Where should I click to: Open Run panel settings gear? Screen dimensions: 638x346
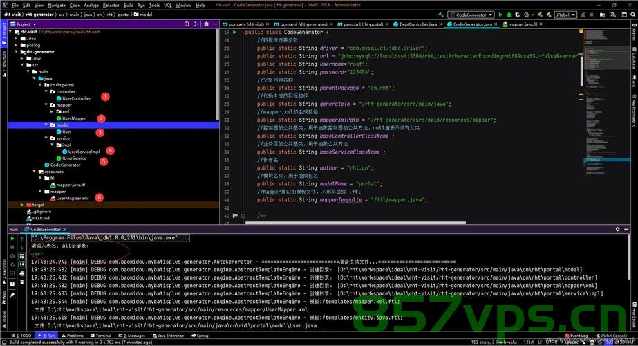point(618,230)
